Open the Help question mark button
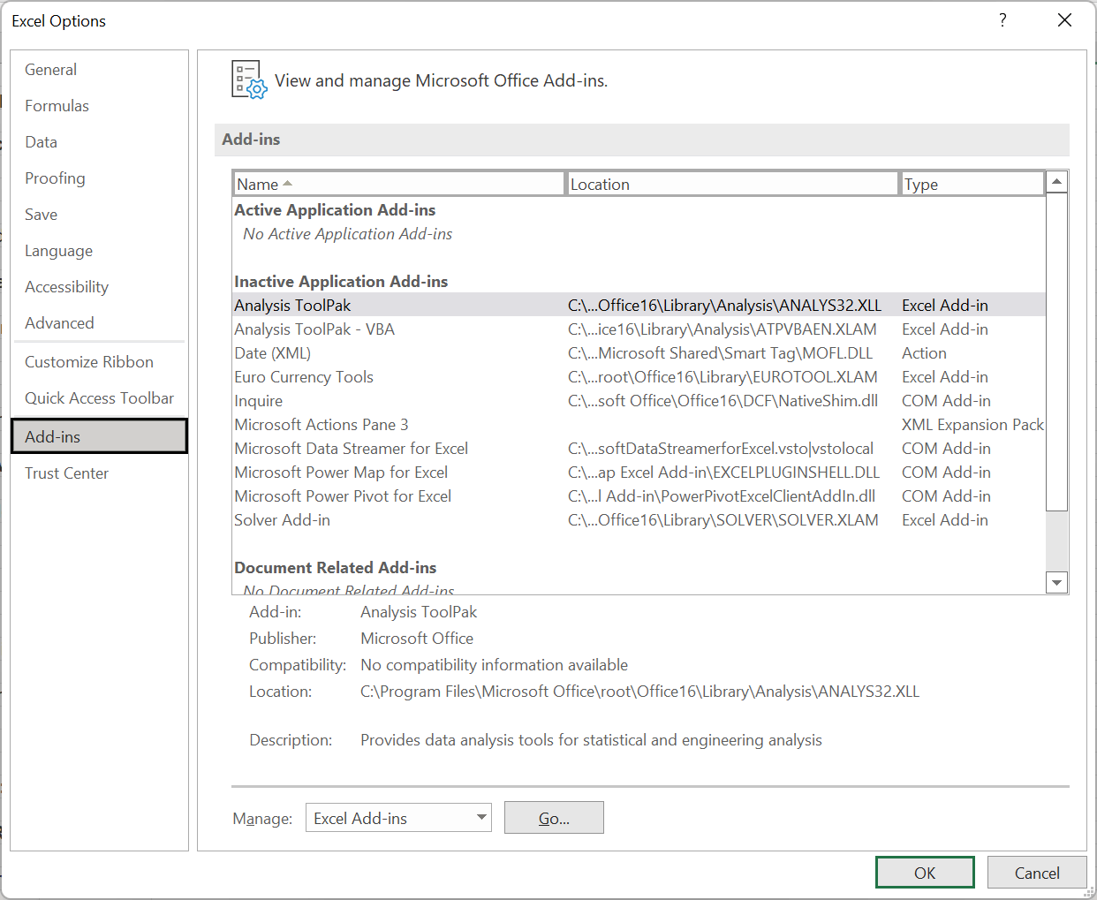 [x=1002, y=20]
